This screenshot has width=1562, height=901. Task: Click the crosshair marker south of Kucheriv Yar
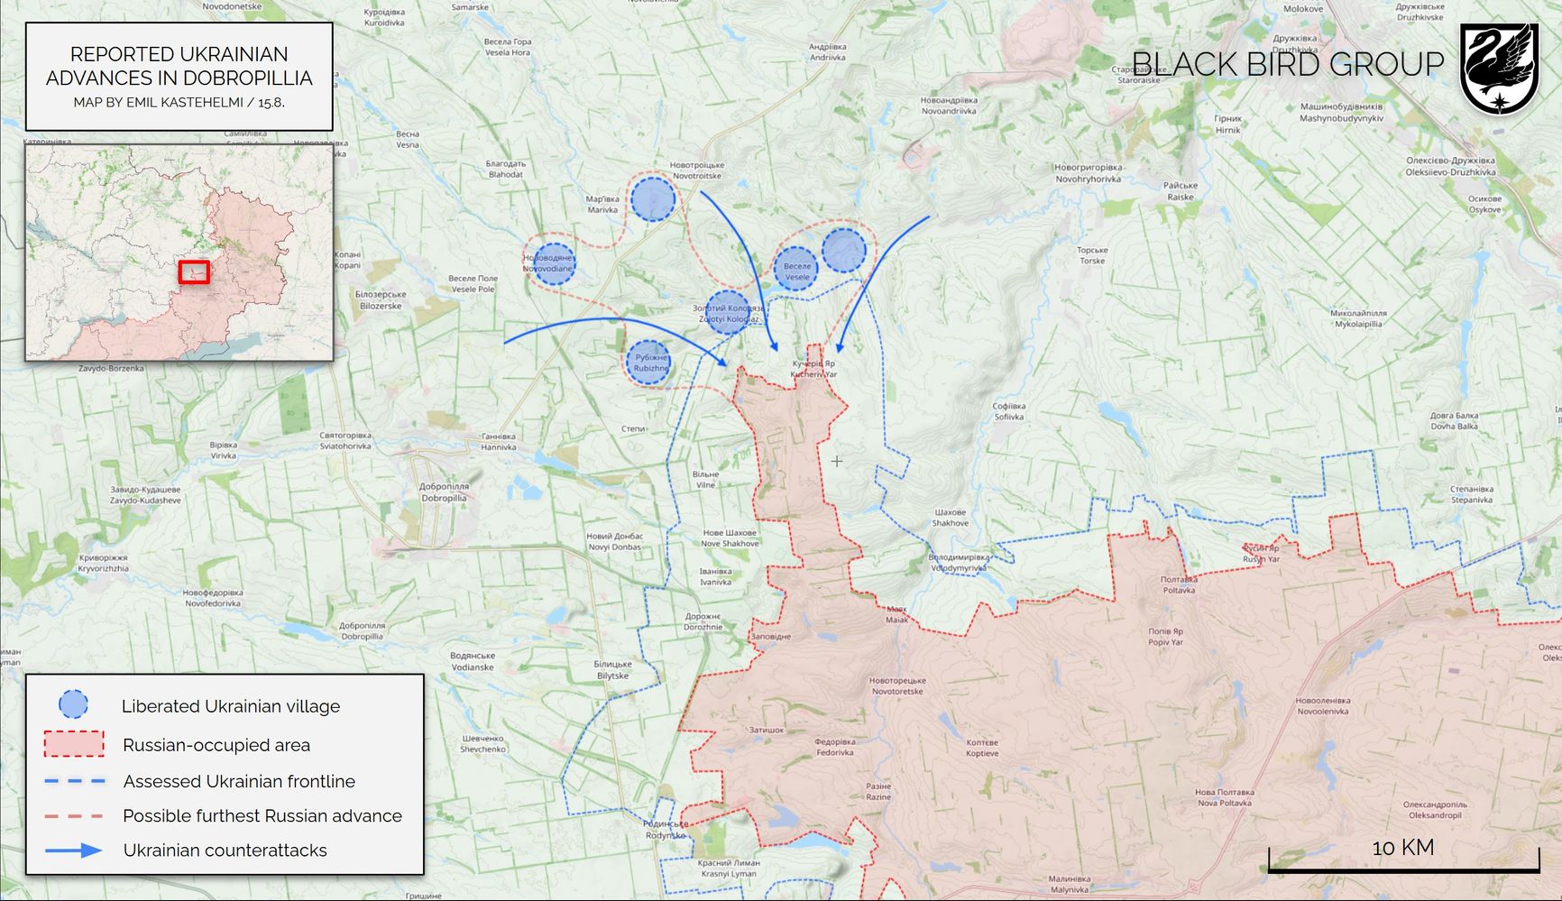837,461
